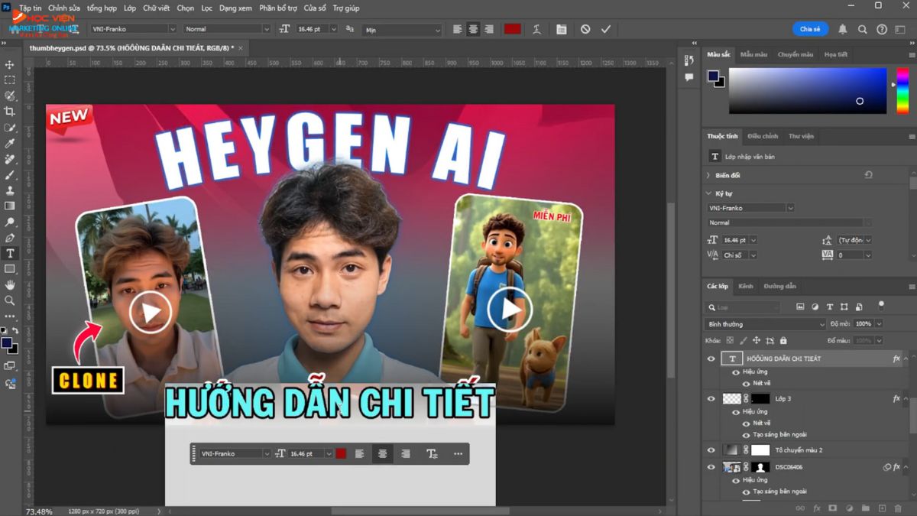Select the Clone Stamp tool

point(10,190)
